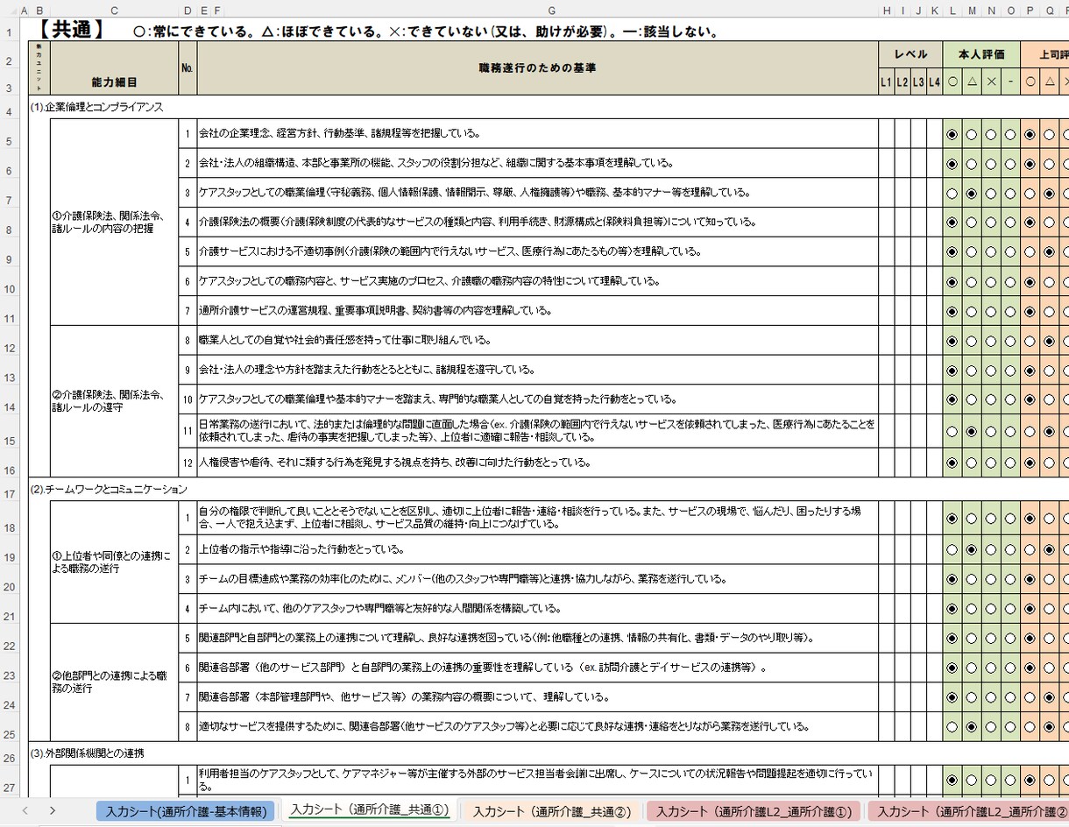Open the 入力シート(通所介護-基本情報) sheet tab
Viewport: 1069px width, 827px height.
tap(187, 811)
